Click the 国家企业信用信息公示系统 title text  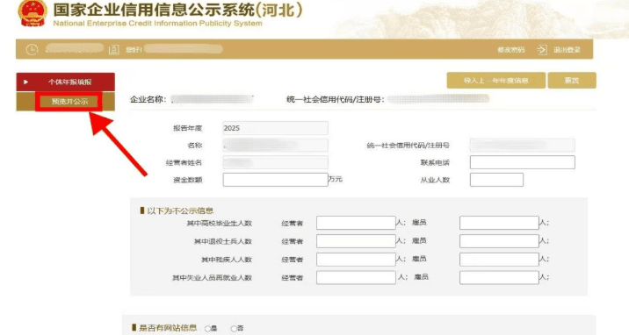tap(177, 10)
